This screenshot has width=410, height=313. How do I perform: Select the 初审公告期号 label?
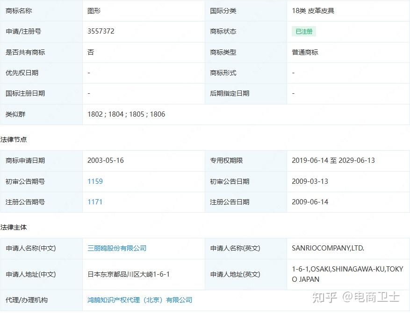pyautogui.click(x=25, y=181)
